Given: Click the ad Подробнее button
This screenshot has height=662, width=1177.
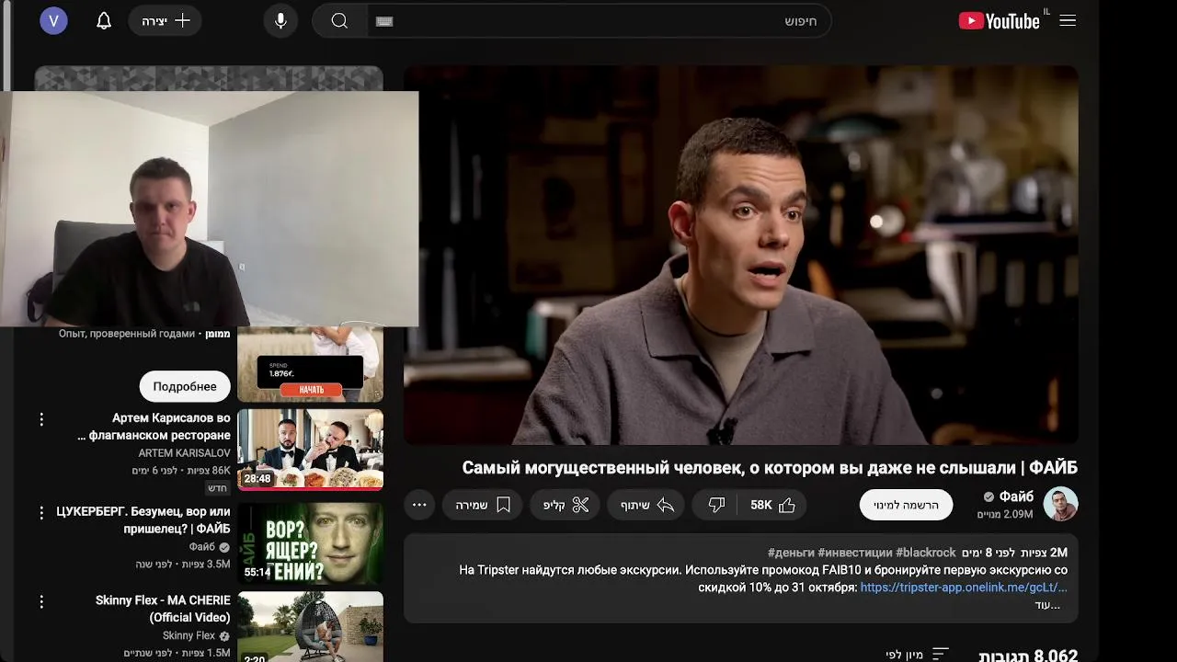Looking at the screenshot, I should pos(184,387).
